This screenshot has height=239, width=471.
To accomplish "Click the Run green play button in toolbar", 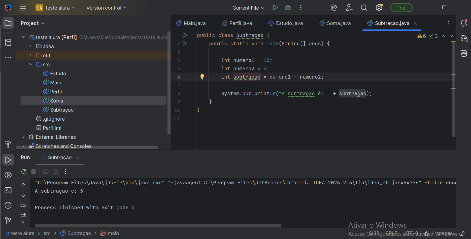I will point(275,8).
